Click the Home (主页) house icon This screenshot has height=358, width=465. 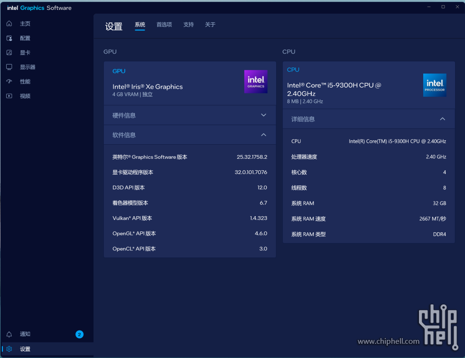(9, 24)
